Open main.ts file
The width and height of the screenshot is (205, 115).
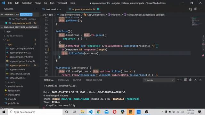point(12,99)
